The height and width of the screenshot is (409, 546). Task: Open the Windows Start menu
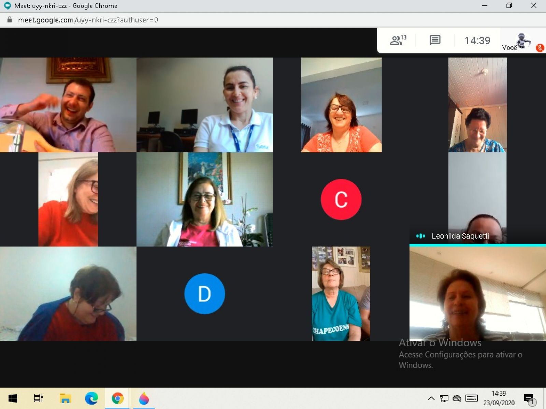(13, 398)
